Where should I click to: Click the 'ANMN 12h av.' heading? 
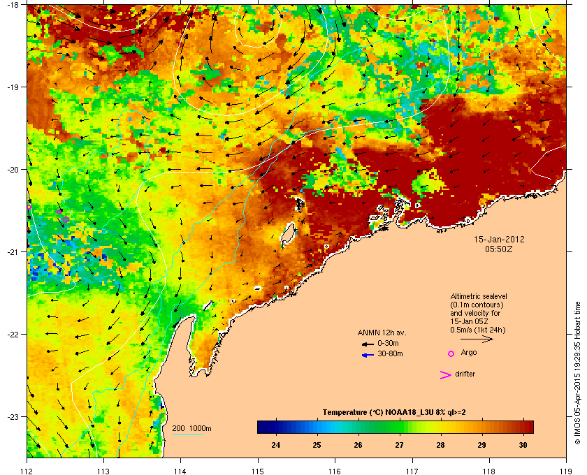[x=382, y=332]
